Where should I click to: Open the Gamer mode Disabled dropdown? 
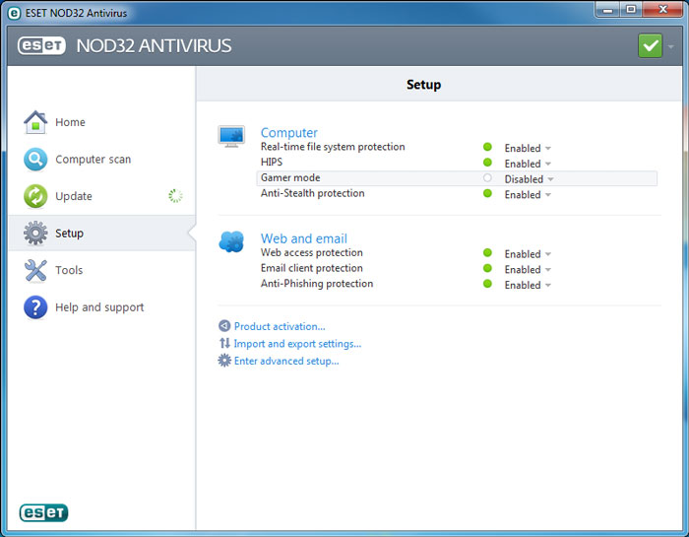[x=530, y=179]
